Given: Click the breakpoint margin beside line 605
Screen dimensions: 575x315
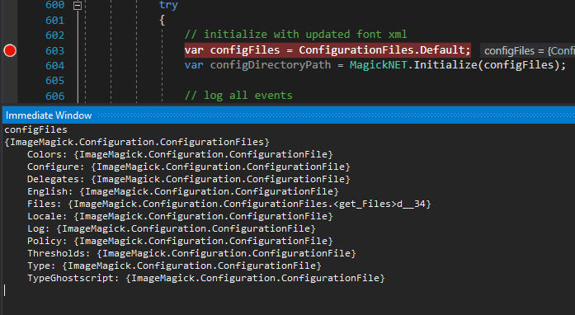Looking at the screenshot, I should 10,81.
